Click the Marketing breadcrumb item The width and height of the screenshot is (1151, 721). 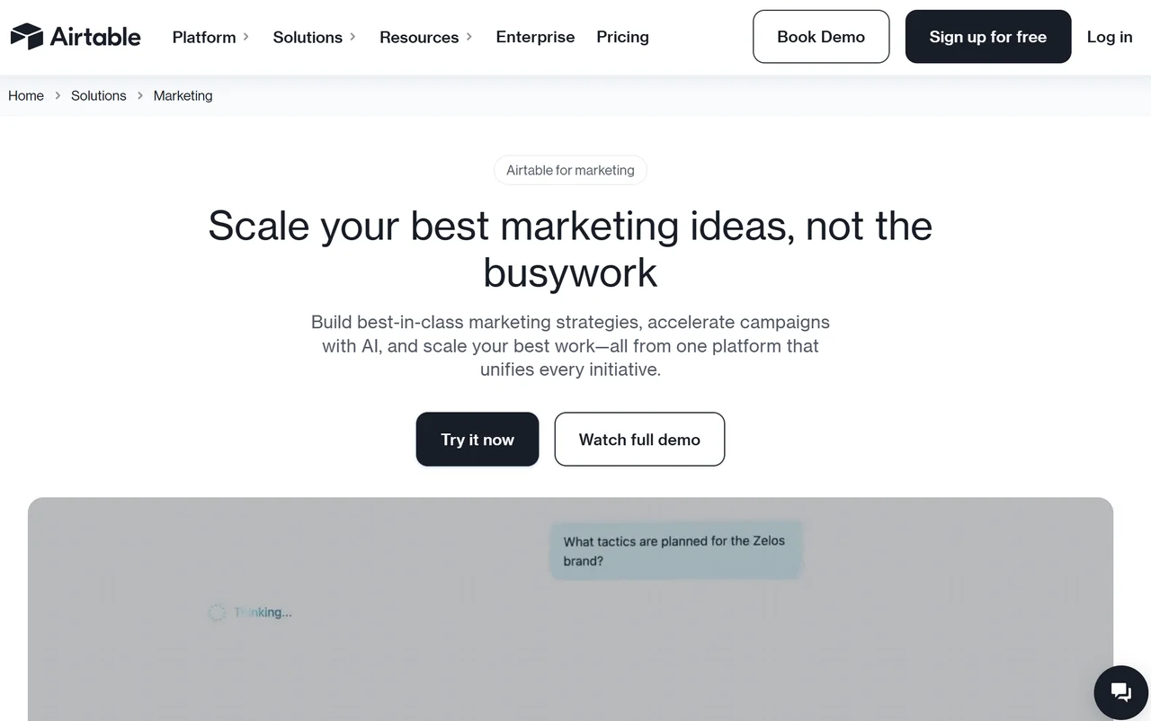(183, 95)
